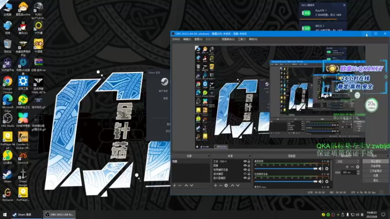Screen dimensions: 390x219
Task: Move the scene up with the up arrow
Action: point(186,185)
